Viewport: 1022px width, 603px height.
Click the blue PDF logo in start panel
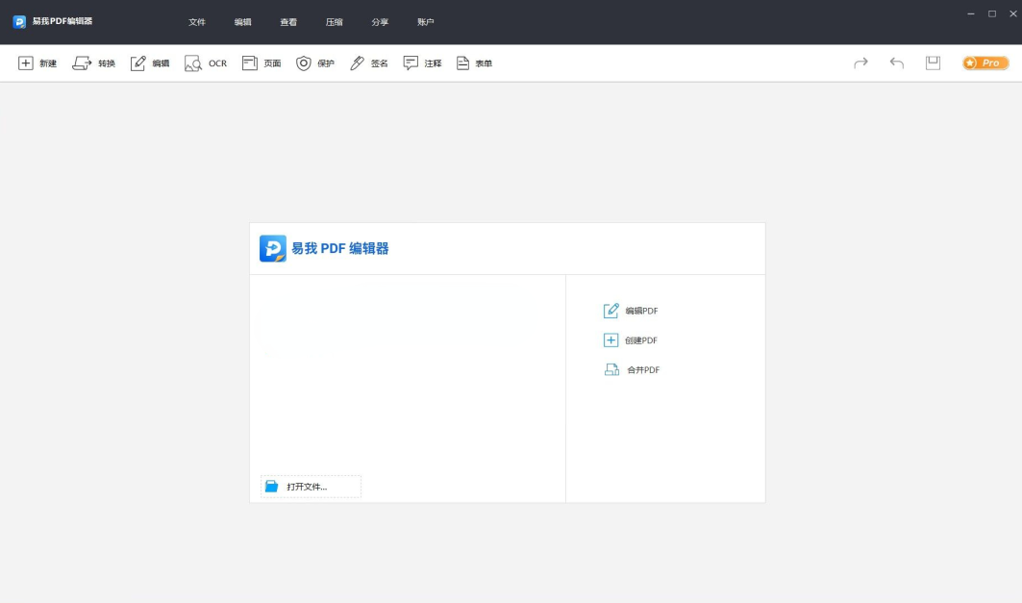pos(272,248)
